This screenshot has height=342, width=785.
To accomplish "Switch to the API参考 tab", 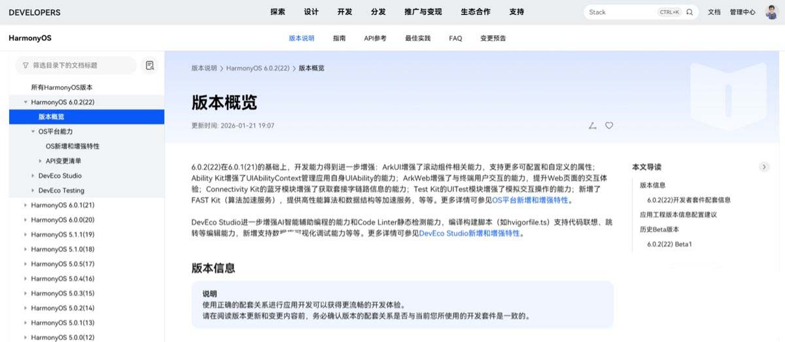I will click(375, 38).
